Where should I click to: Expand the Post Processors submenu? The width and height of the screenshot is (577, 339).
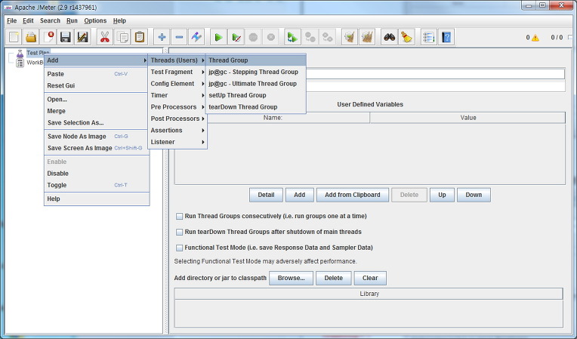(177, 119)
